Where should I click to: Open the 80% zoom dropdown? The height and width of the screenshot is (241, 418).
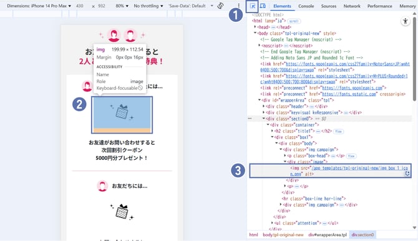coord(122,6)
